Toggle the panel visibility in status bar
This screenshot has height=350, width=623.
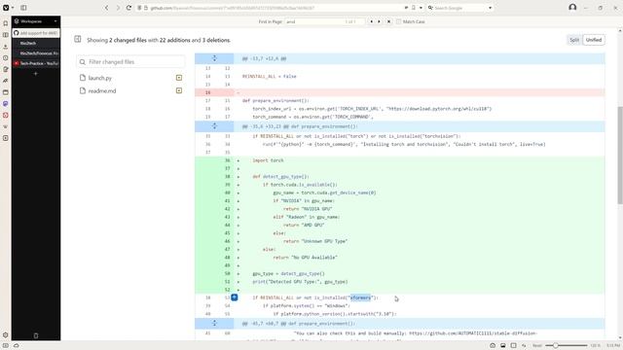tap(6, 346)
